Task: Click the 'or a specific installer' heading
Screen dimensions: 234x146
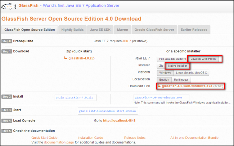Action: (183, 51)
